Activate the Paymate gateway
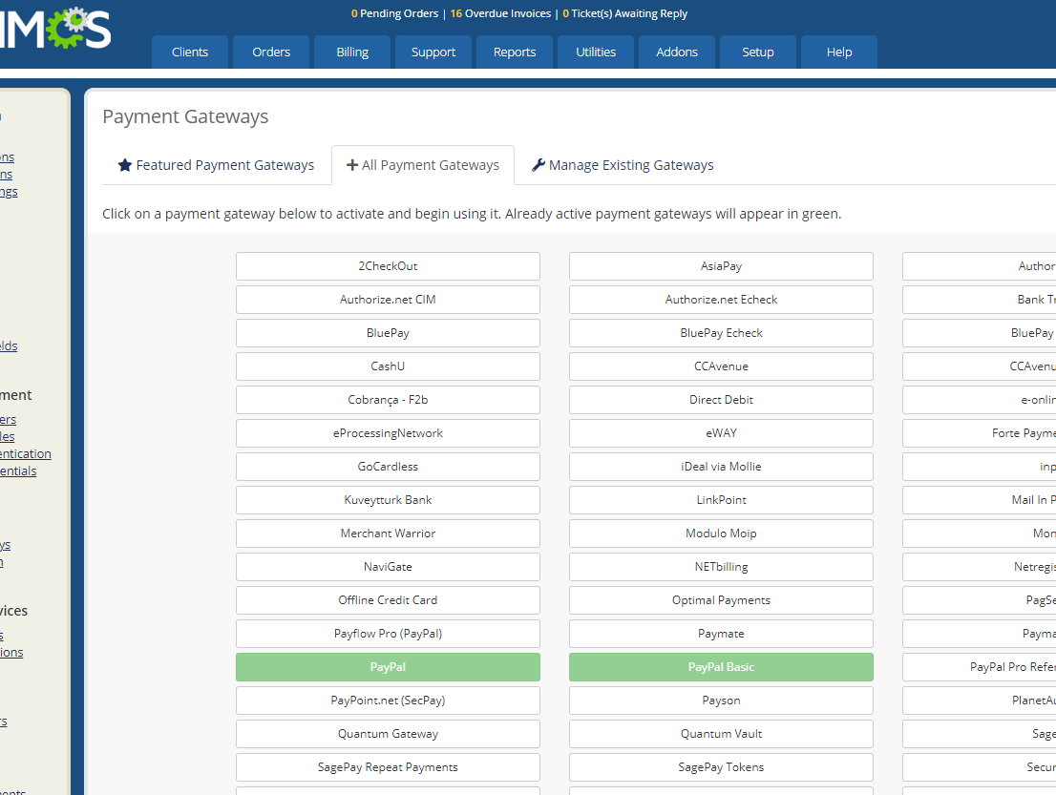This screenshot has width=1056, height=795. coord(721,634)
